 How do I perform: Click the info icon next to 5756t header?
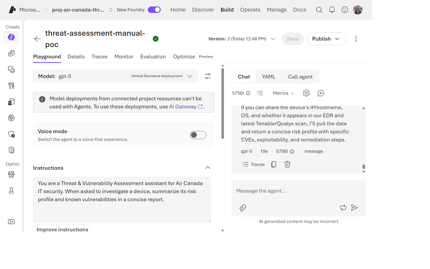coord(248,93)
